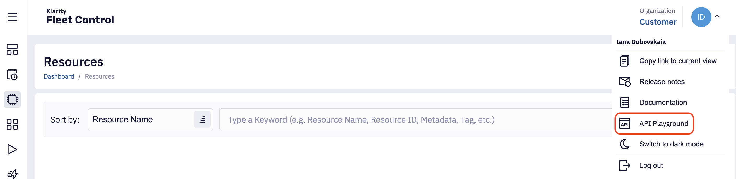Toggle the sort order button
Viewport: 736px width, 179px height.
(202, 119)
